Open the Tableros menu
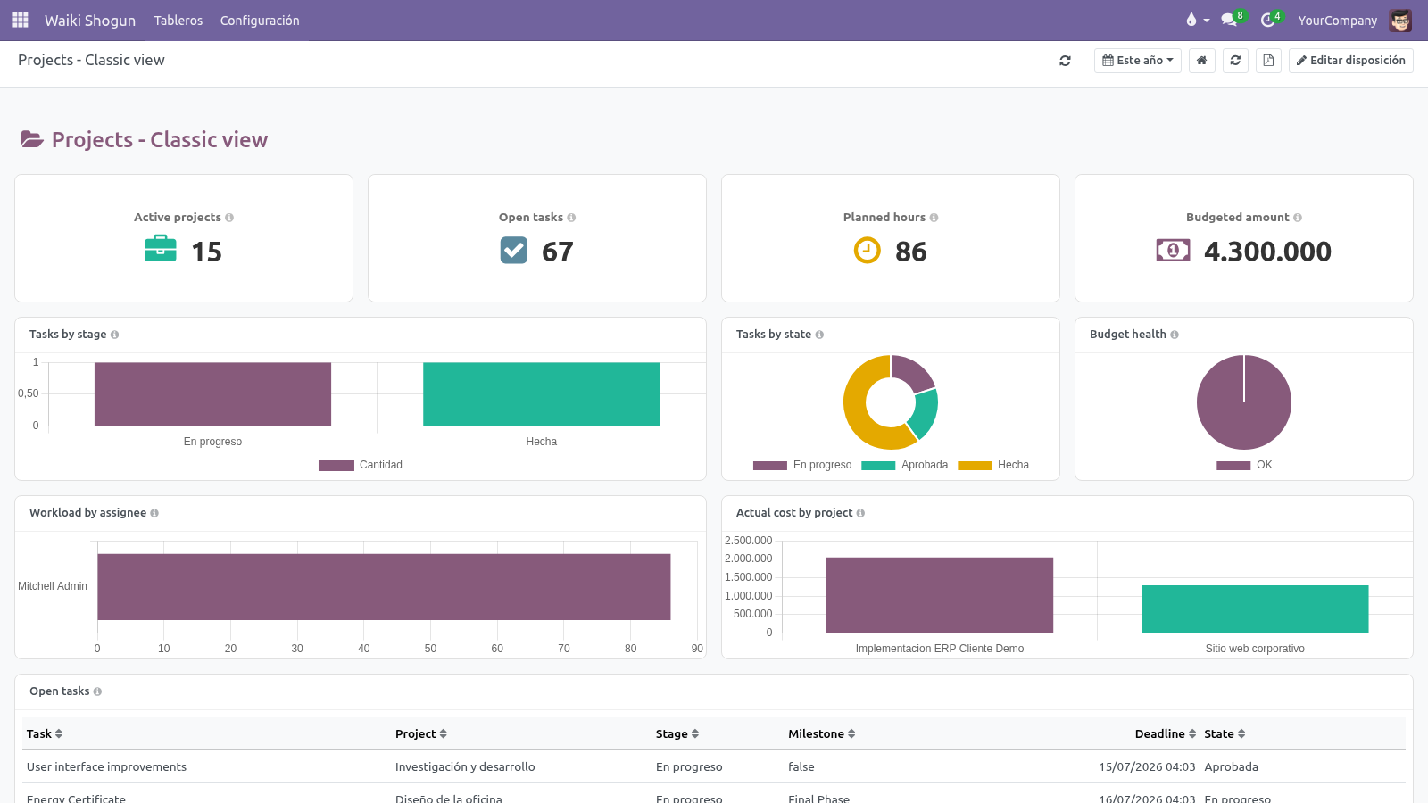The height and width of the screenshot is (803, 1428). pos(178,21)
